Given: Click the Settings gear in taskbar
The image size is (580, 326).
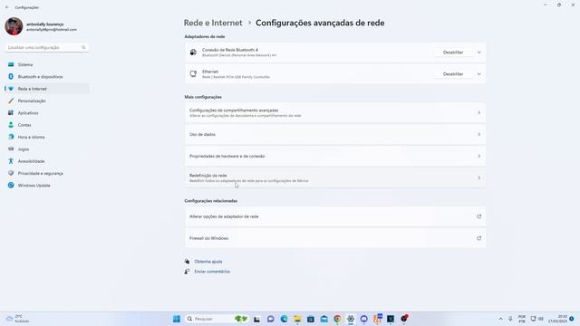Looking at the screenshot, I should 351,319.
